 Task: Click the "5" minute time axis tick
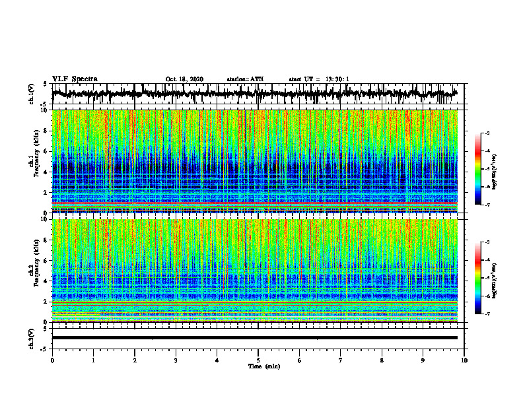(x=258, y=360)
